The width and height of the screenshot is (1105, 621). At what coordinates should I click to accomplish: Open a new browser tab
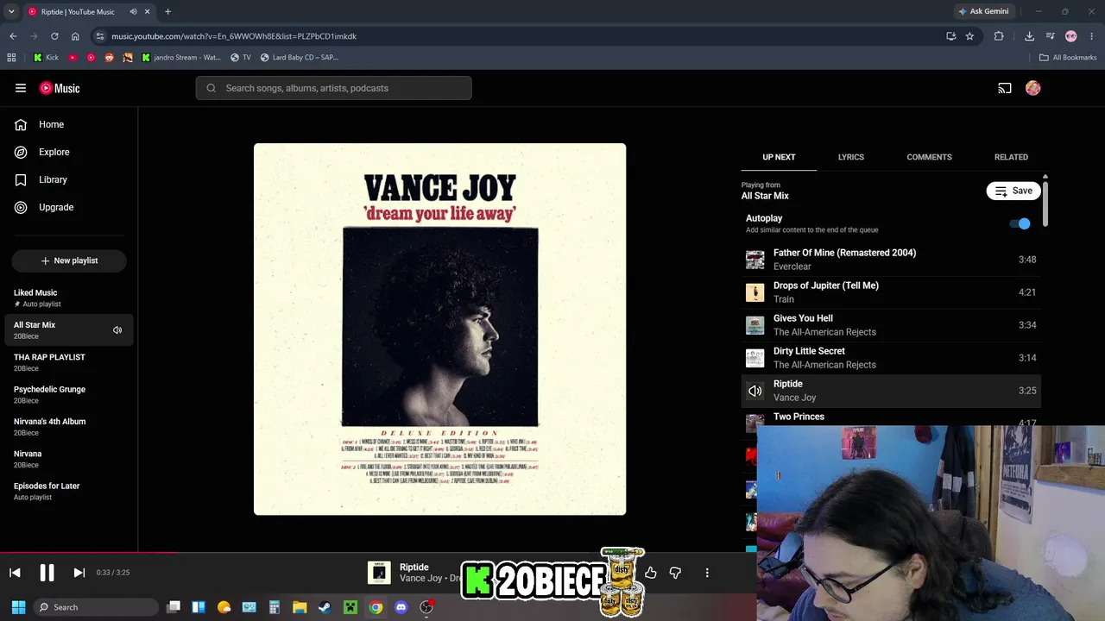click(167, 11)
